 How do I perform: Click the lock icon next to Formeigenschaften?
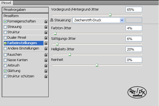[x=46, y=21]
